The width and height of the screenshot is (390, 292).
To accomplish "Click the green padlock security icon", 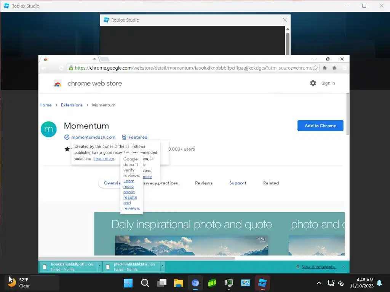I will (71, 68).
